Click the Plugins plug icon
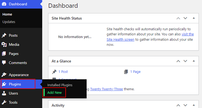 tap(4, 84)
